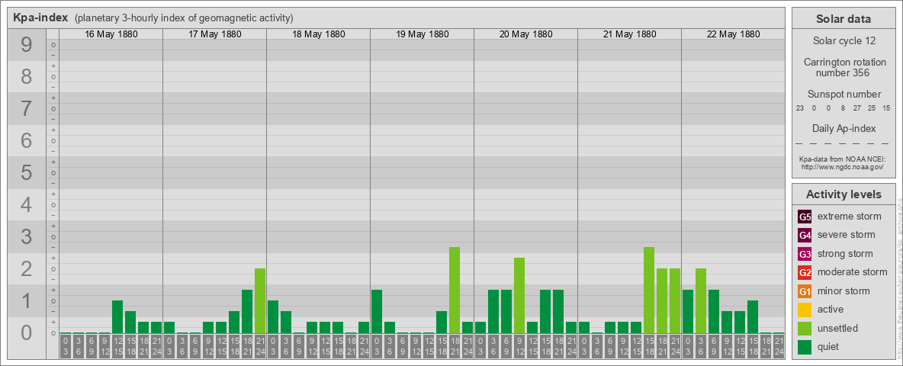Click sunspot value 25

(x=872, y=108)
